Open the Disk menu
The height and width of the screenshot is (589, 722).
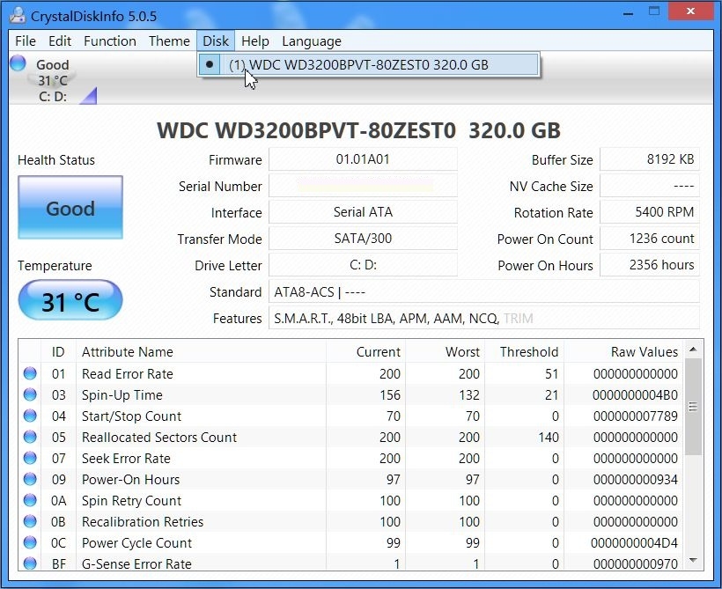[215, 41]
